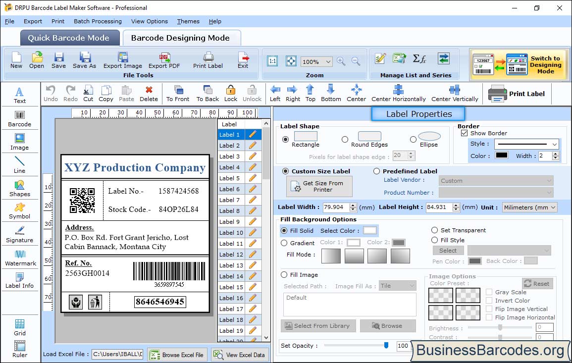572x363 pixels.
Task: Open the zoom percentage dropdown
Action: 328,61
